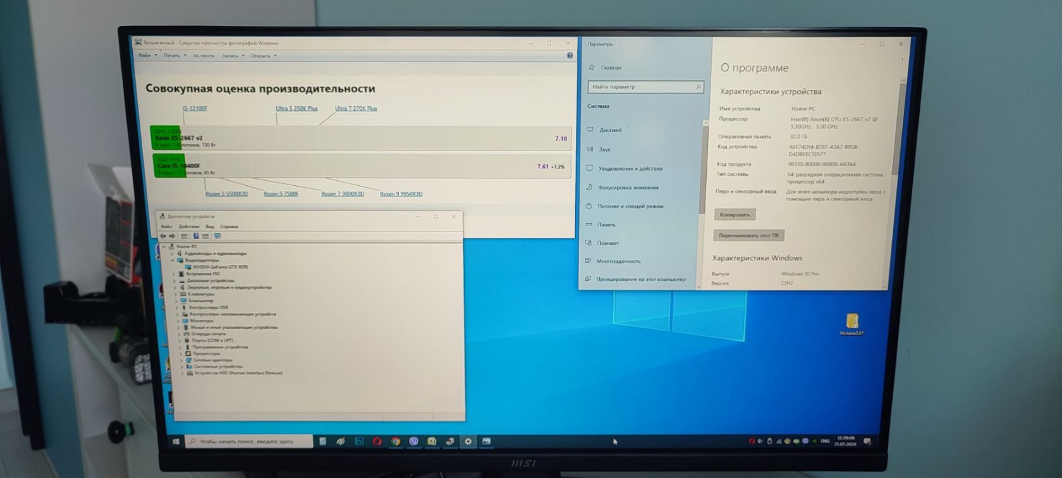Click the Копировать button in Settings
Image resolution: width=1062 pixels, height=478 pixels.
click(735, 215)
